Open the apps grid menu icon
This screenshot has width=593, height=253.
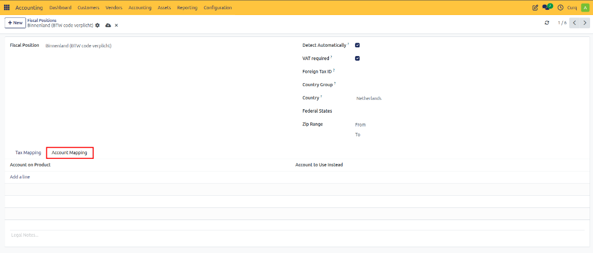(7, 8)
